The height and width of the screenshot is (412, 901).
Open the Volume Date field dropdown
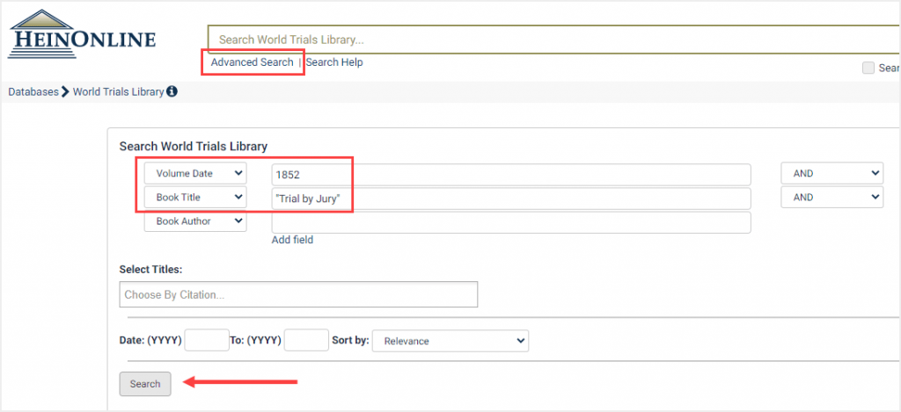point(195,173)
